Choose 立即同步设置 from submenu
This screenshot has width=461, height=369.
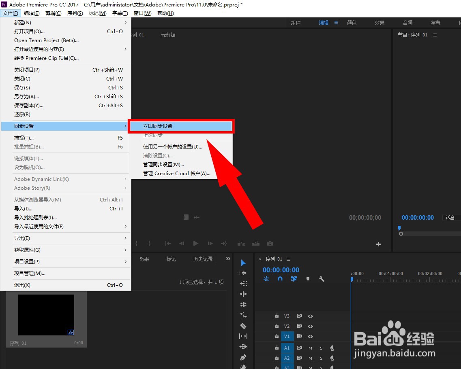pyautogui.click(x=181, y=126)
